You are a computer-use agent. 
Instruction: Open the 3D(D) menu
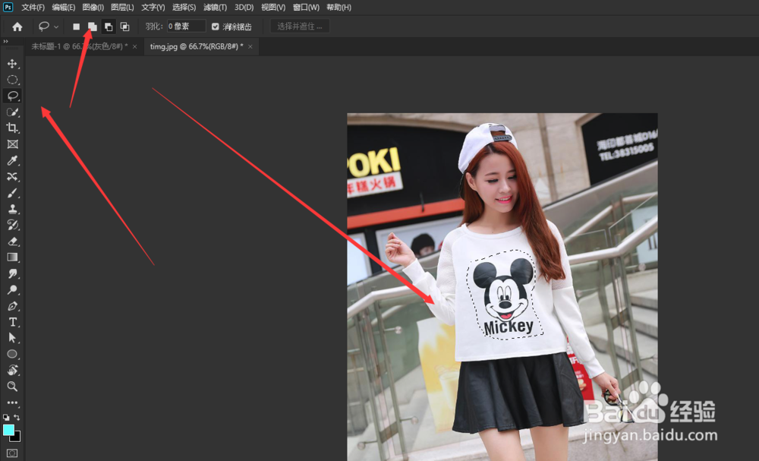244,8
